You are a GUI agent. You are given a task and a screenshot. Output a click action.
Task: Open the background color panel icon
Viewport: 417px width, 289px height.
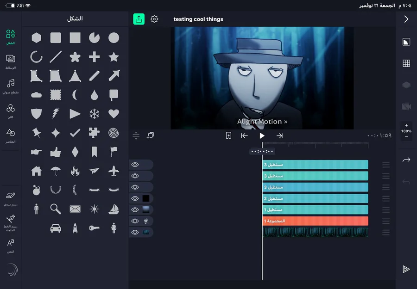[x=406, y=42]
